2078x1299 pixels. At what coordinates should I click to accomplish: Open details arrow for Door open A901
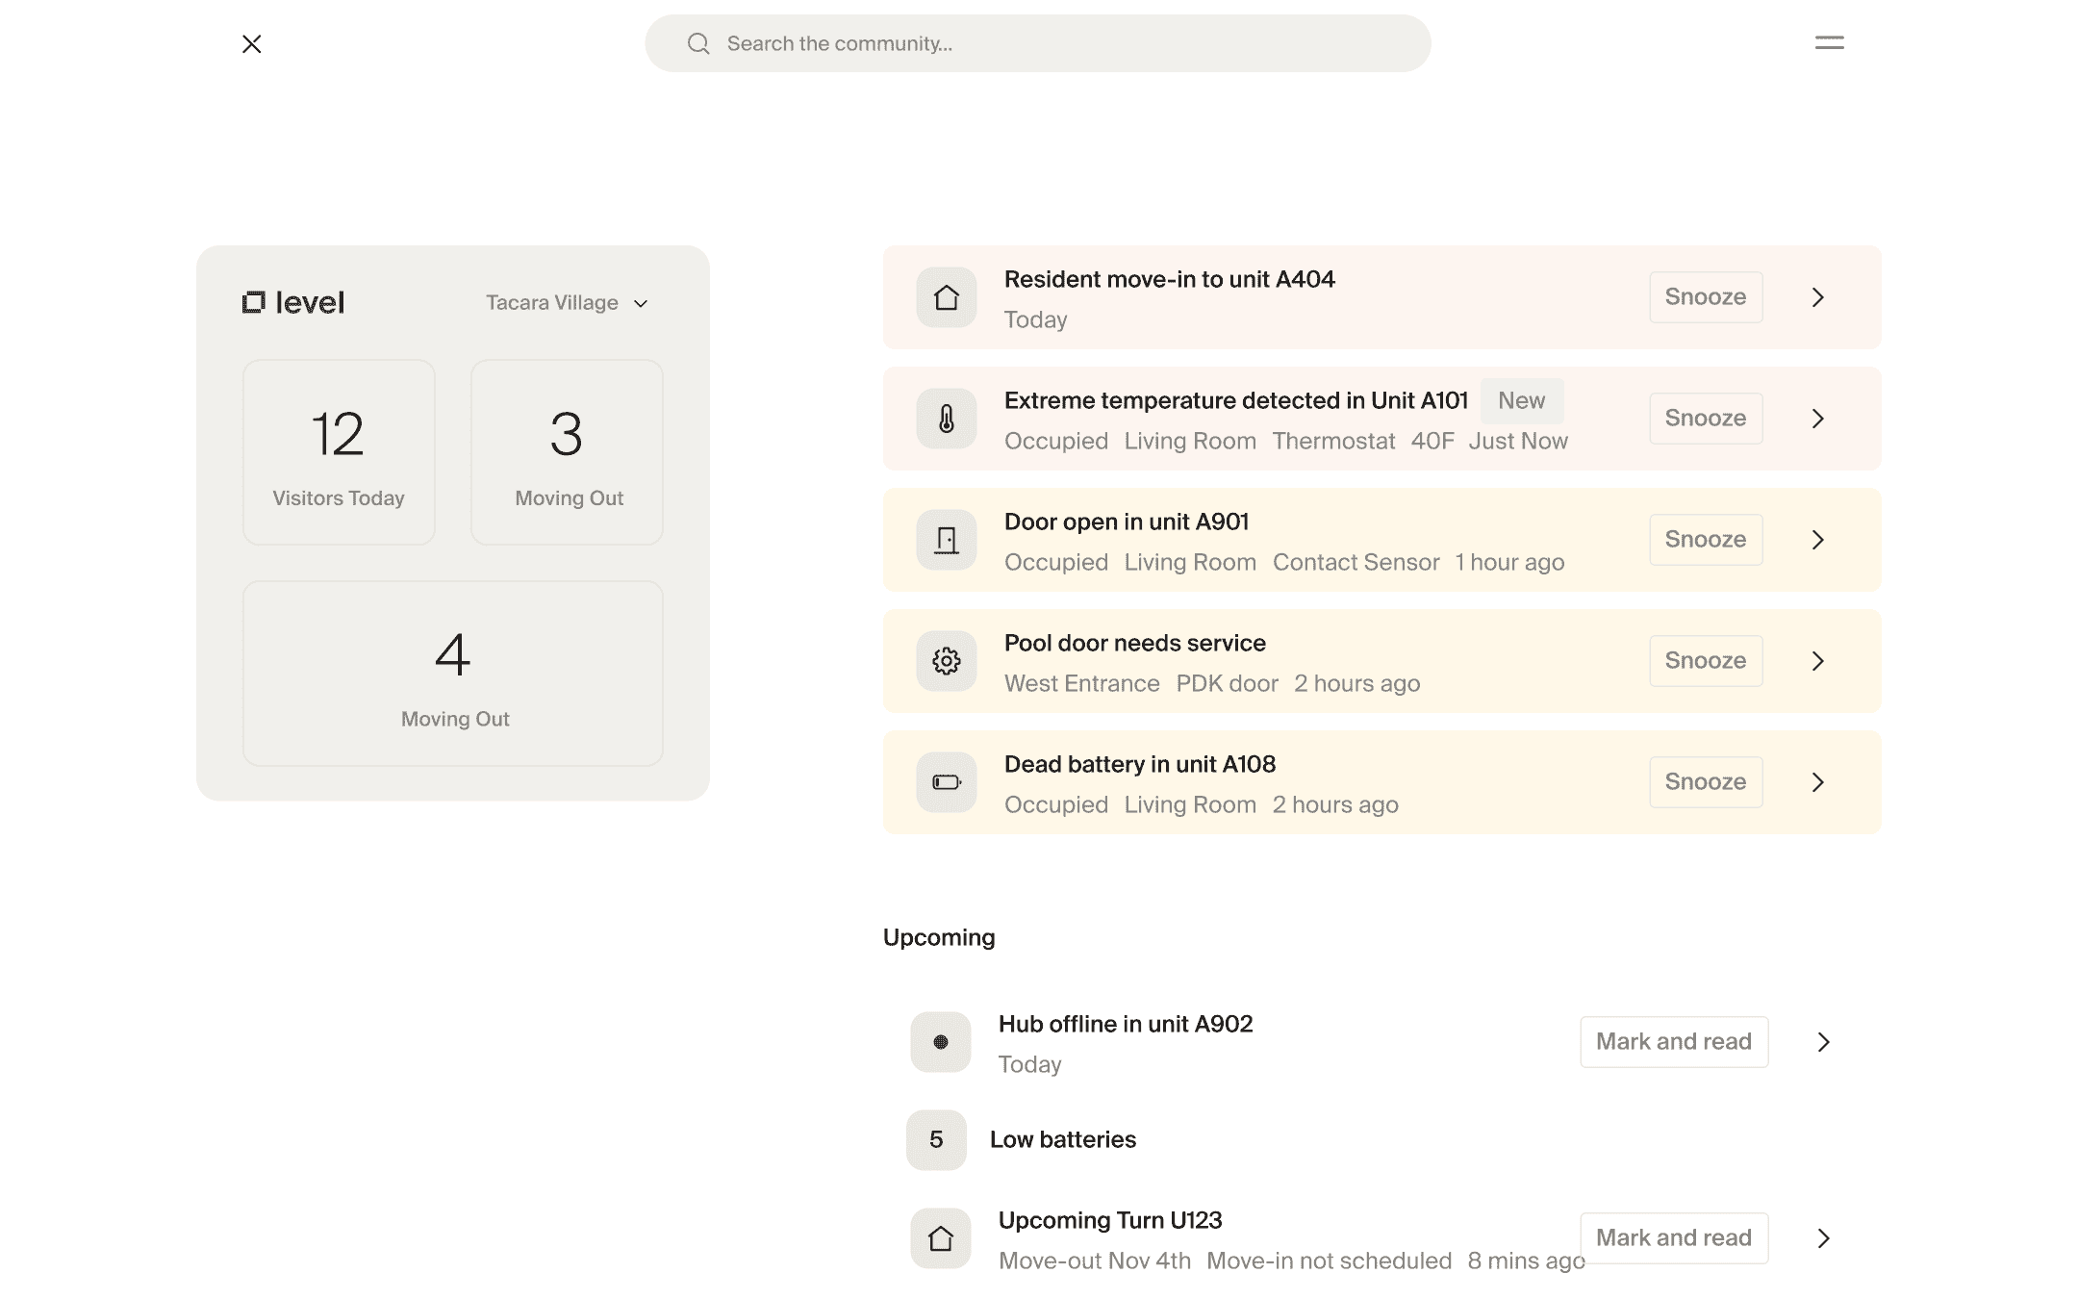coord(1817,540)
